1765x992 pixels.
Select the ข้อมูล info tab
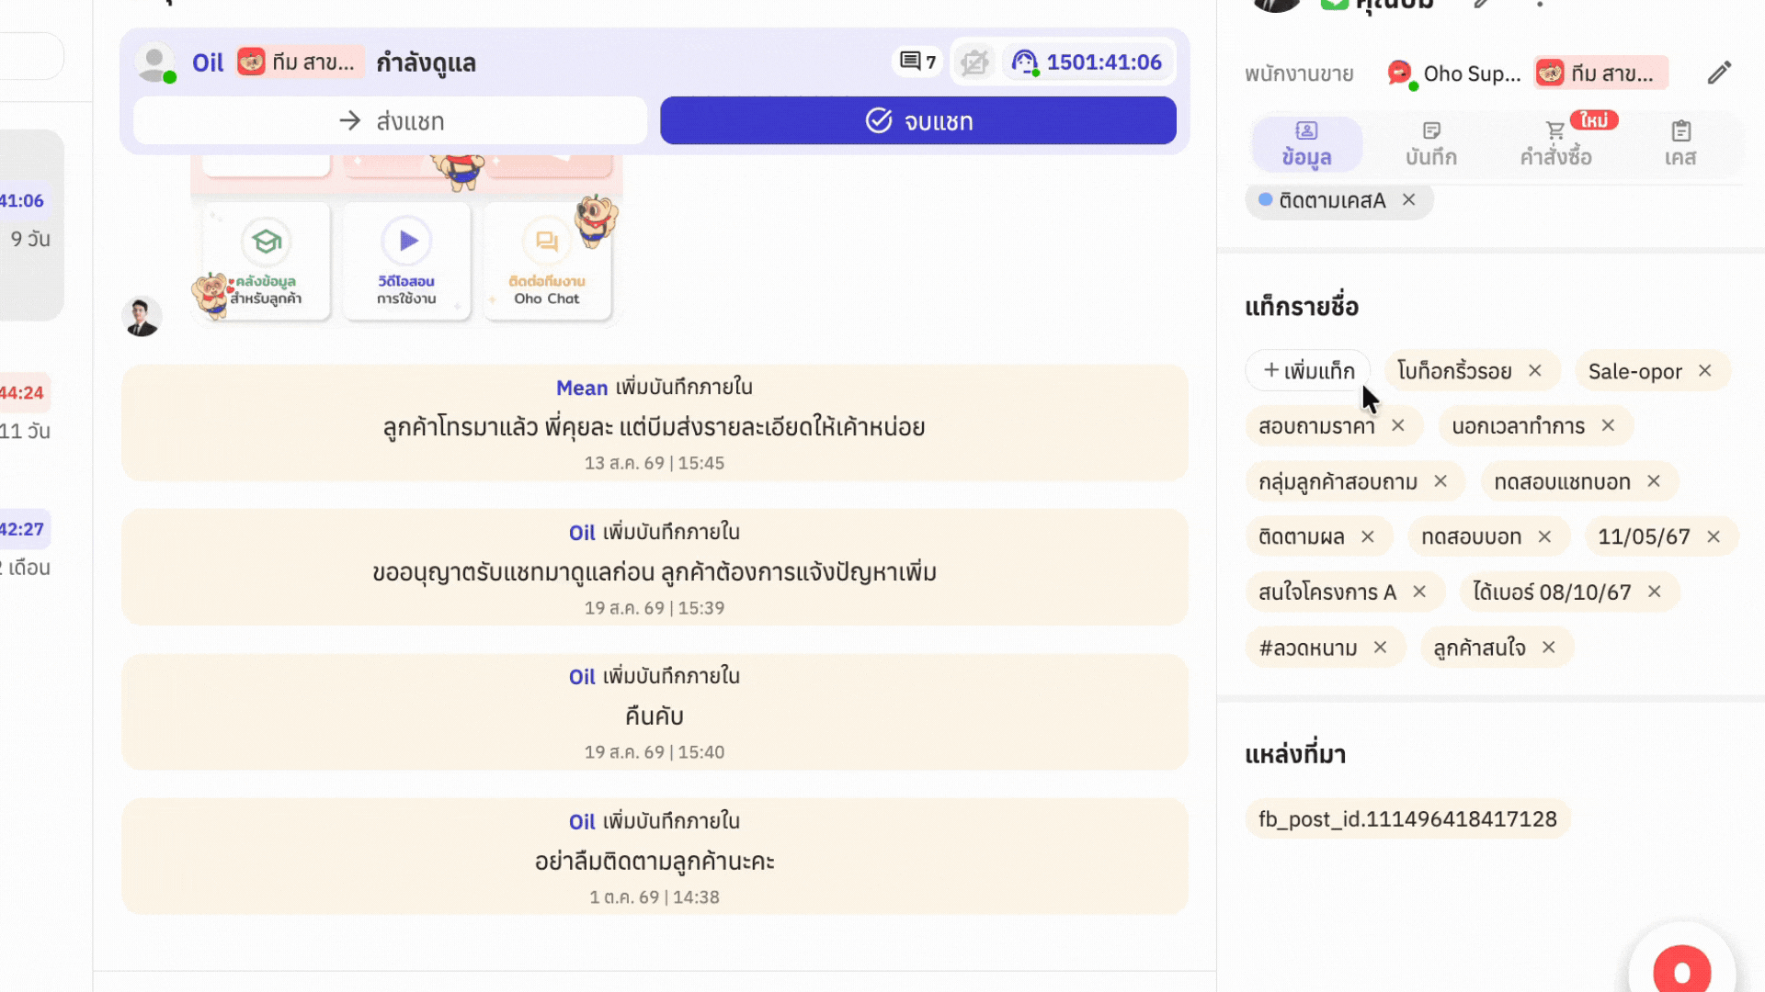[x=1306, y=144]
